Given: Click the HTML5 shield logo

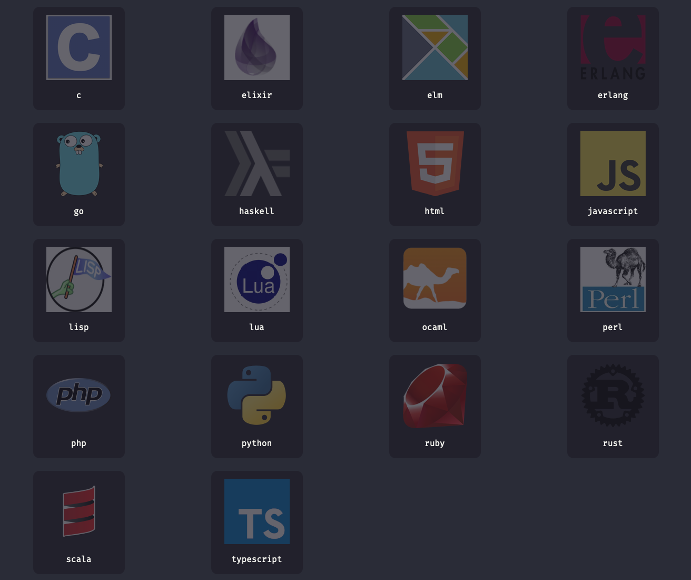Looking at the screenshot, I should pyautogui.click(x=435, y=163).
